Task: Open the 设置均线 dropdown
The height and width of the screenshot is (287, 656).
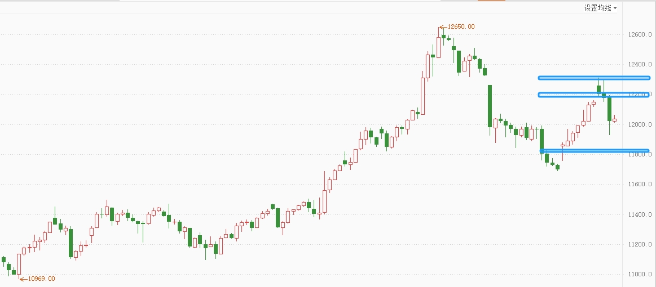Action: (x=600, y=8)
